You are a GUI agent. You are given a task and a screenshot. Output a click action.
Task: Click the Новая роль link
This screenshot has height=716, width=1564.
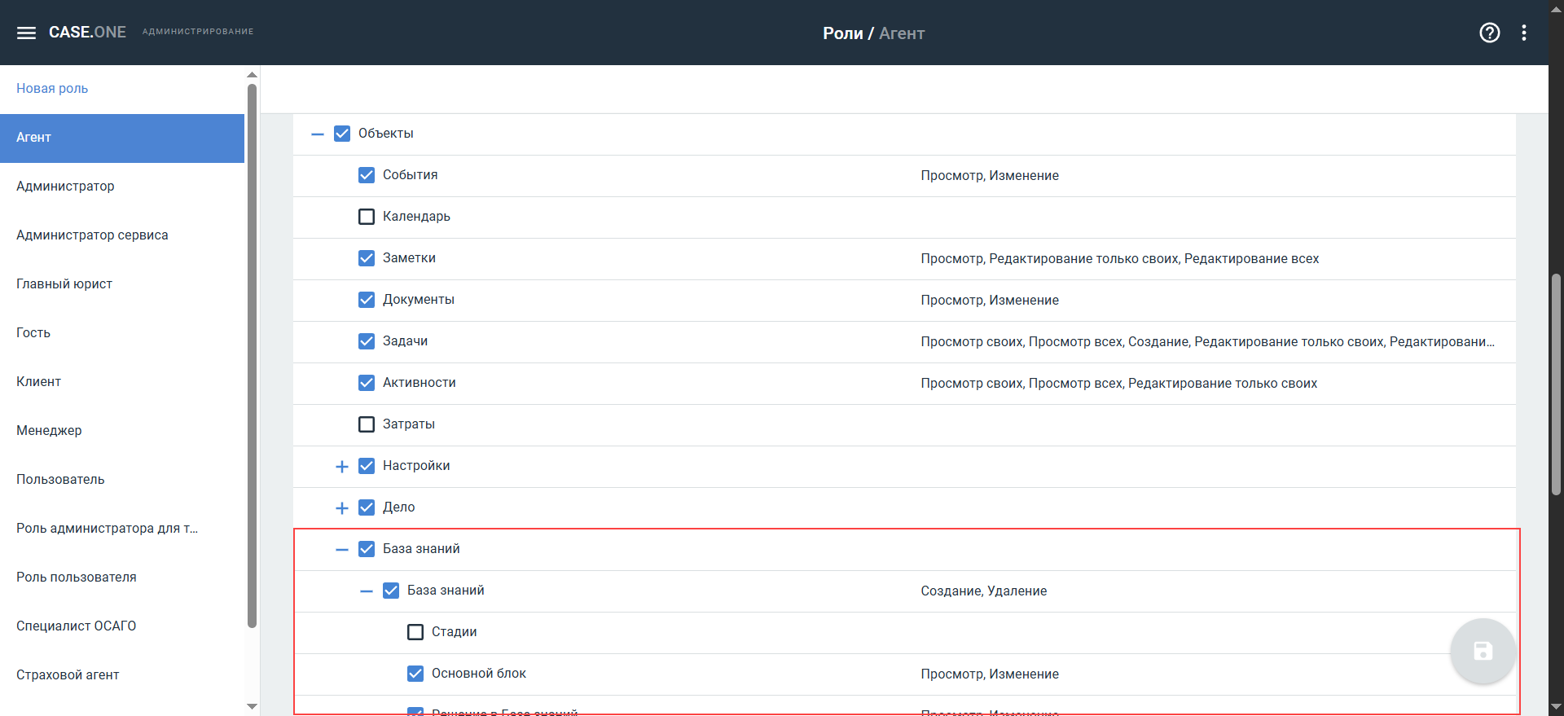coord(52,88)
